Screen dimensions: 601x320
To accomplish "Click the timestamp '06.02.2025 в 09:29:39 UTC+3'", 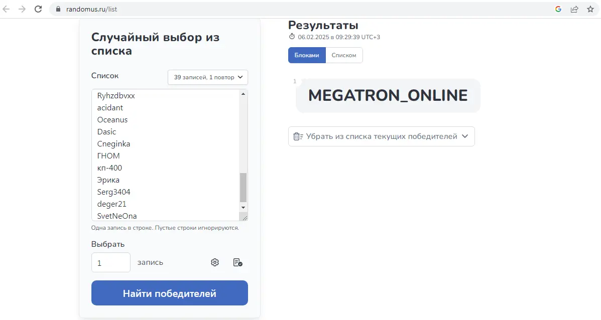I will tap(339, 37).
